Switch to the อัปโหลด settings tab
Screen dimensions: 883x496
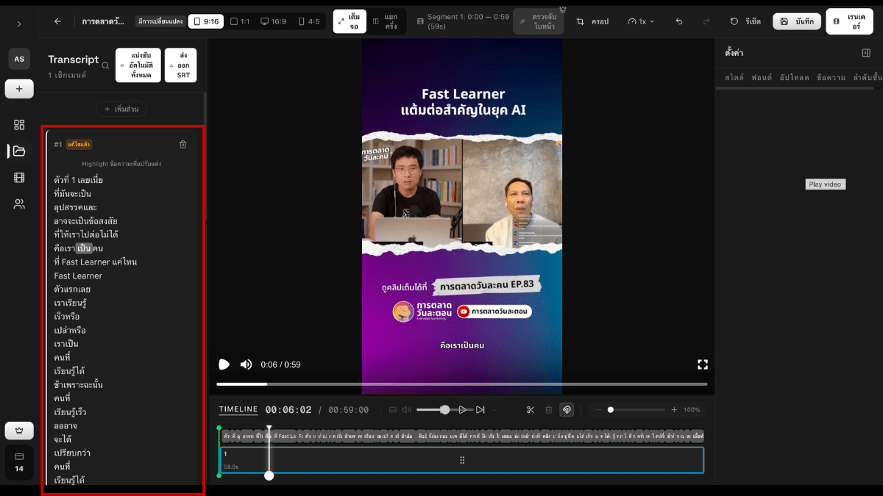coord(794,77)
